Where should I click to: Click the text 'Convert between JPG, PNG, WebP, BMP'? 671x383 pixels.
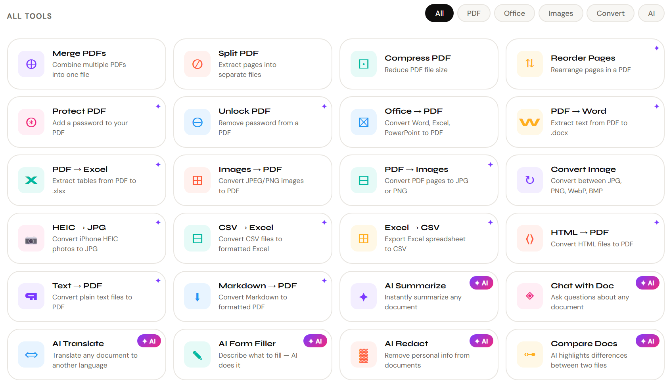pos(586,186)
